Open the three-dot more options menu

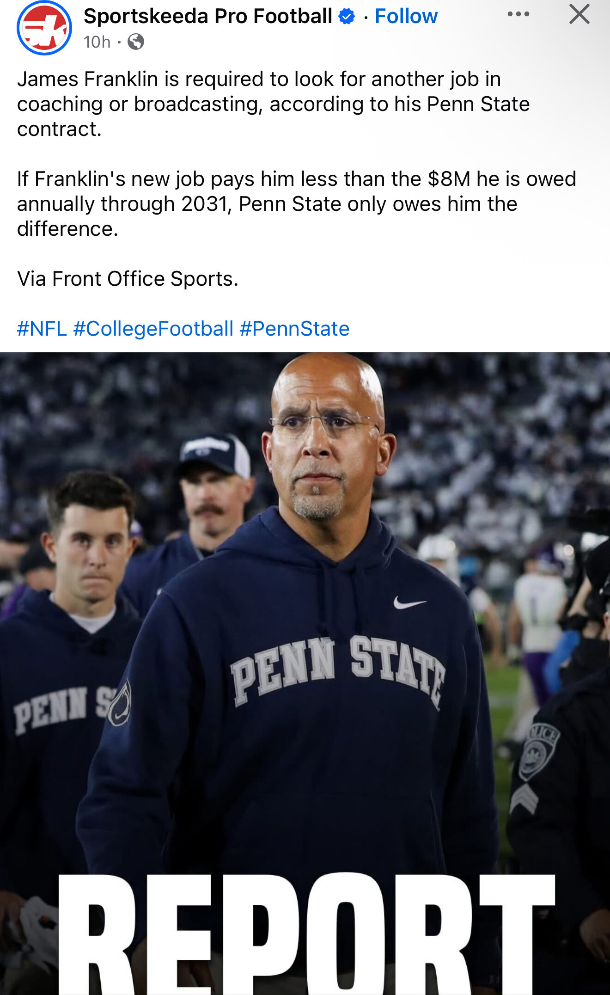click(x=518, y=14)
